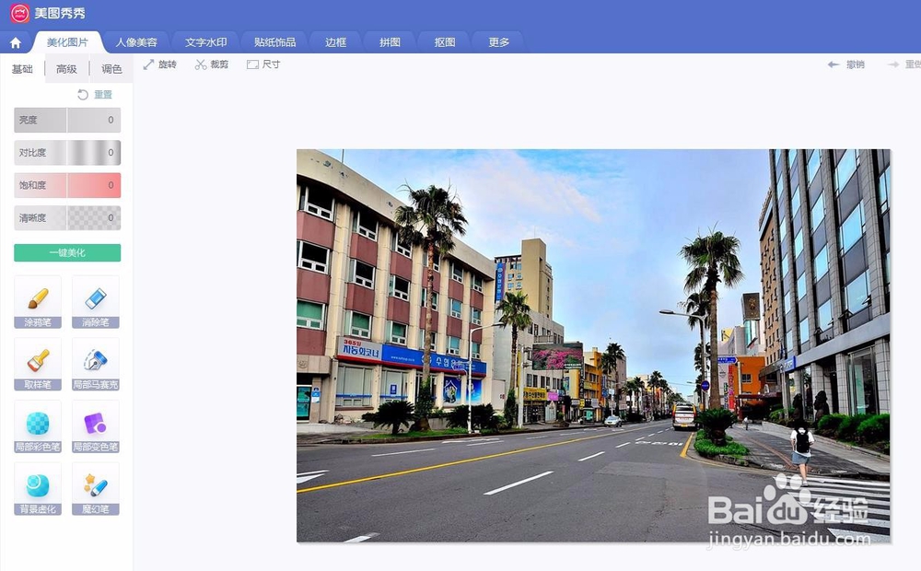The image size is (921, 571).
Task: Click the 一键美化 one-click beautify button
Action: (65, 251)
